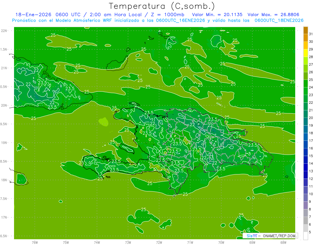Click the legend swatch between 25 and 26
318x246 pixels.
click(x=306, y=76)
